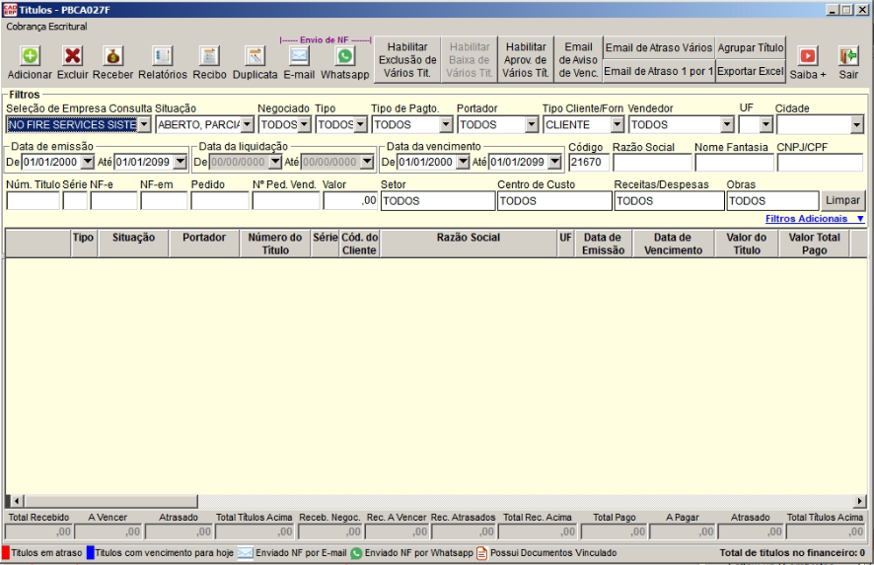Click Email de Atraso 1 por 1 button
The height and width of the screenshot is (565, 874).
pyautogui.click(x=659, y=71)
